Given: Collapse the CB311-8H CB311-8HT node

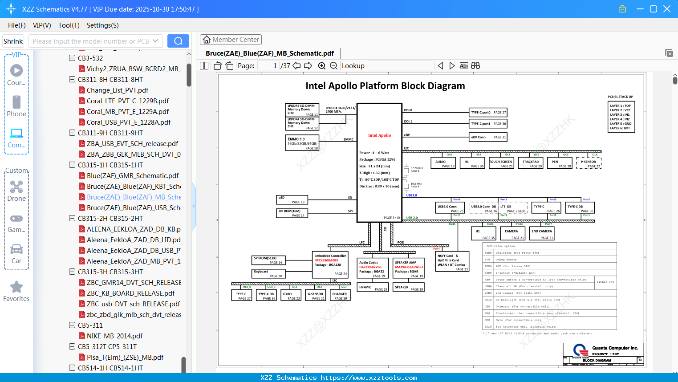Looking at the screenshot, I should coord(72,79).
